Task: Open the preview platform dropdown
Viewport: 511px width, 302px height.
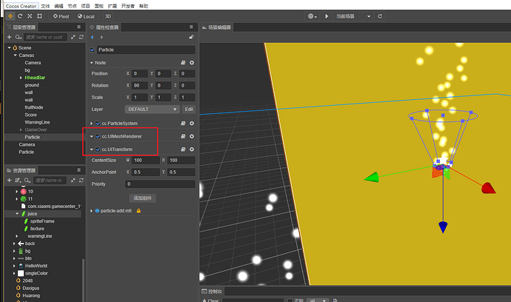Action: point(313,16)
